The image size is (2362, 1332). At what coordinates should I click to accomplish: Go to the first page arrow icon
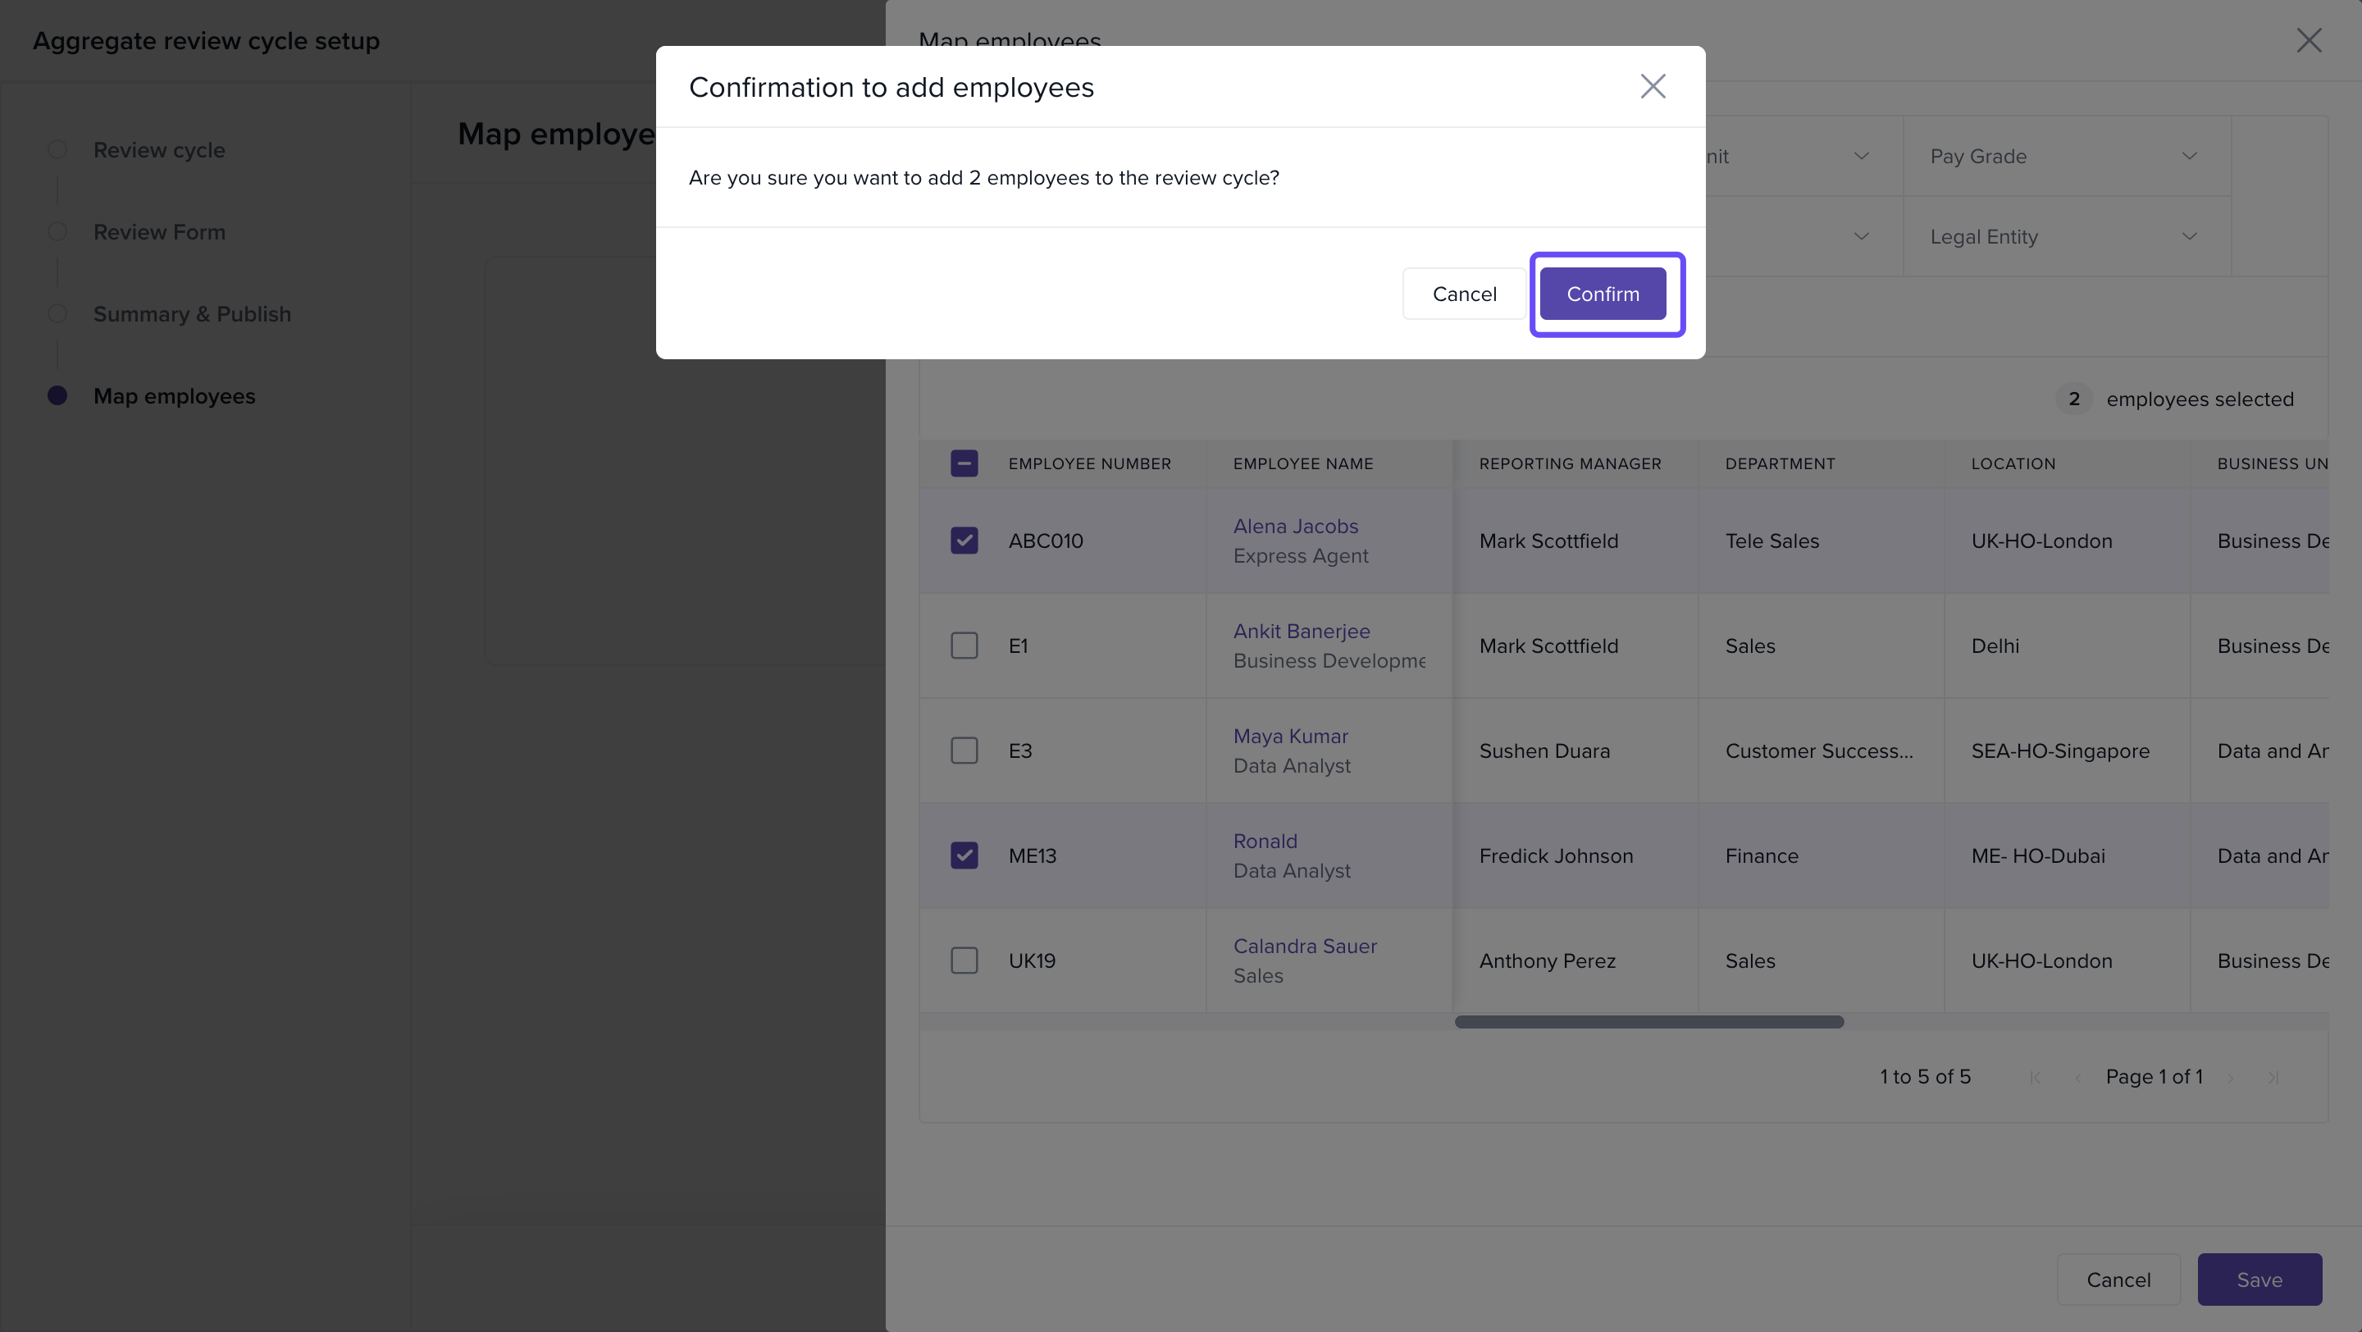(x=2035, y=1077)
